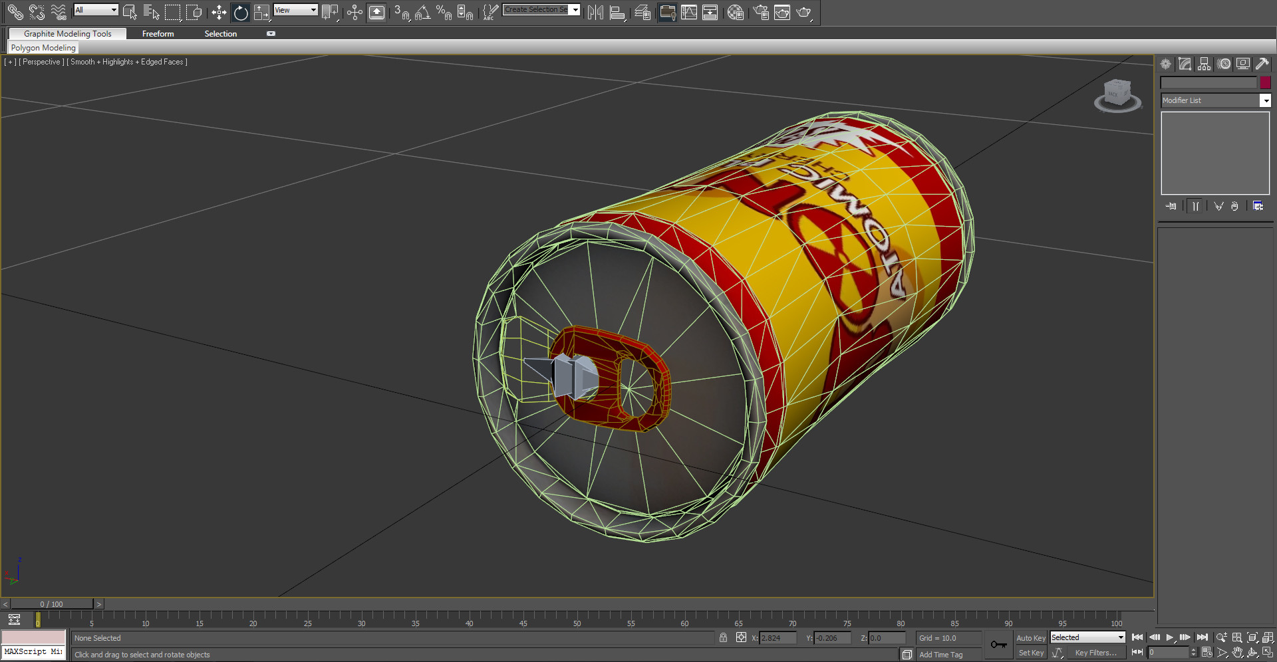The width and height of the screenshot is (1277, 662).
Task: Click the Key Filters button
Action: [1095, 653]
